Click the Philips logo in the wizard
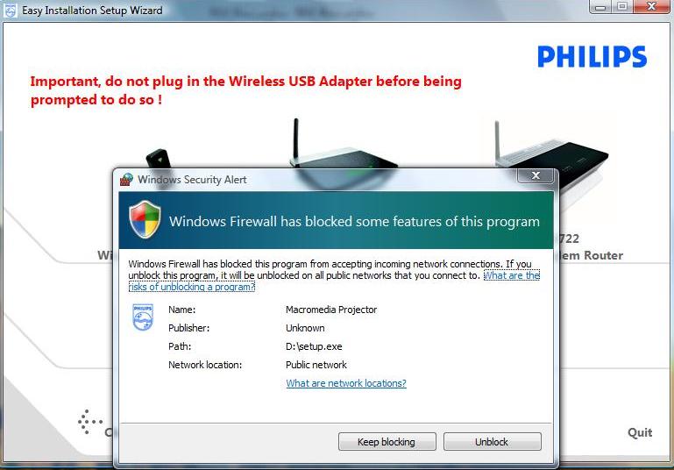This screenshot has width=674, height=470. [592, 57]
